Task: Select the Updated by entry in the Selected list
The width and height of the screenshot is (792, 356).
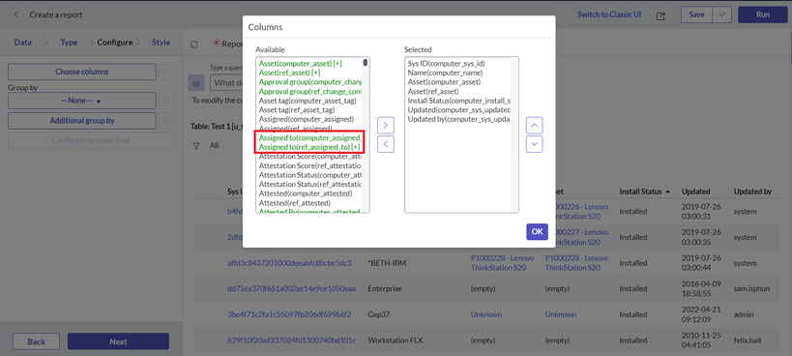Action: click(x=459, y=119)
